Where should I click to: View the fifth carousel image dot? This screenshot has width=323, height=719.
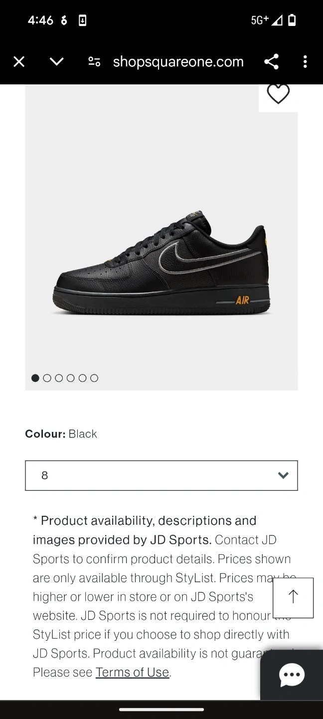pyautogui.click(x=82, y=378)
